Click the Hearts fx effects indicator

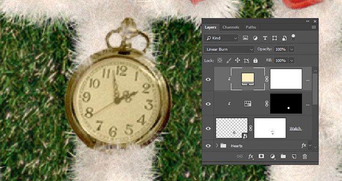pos(304,146)
